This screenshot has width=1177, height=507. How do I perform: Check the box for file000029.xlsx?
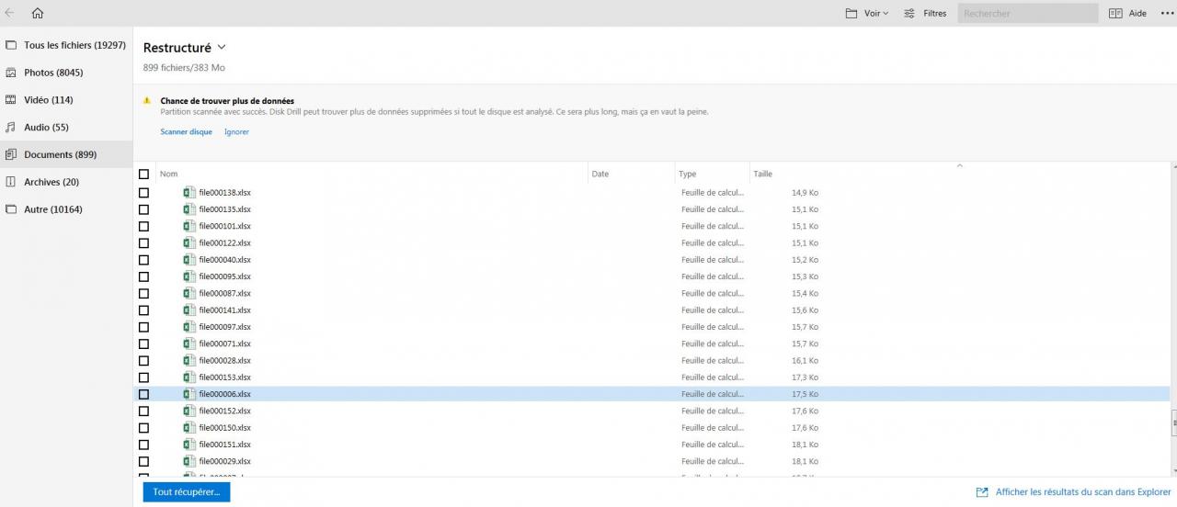point(143,461)
